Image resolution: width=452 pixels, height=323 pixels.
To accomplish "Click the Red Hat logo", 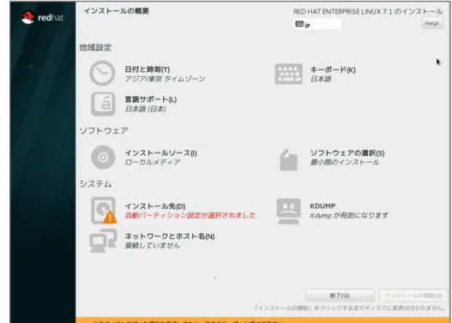I will click(x=42, y=17).
